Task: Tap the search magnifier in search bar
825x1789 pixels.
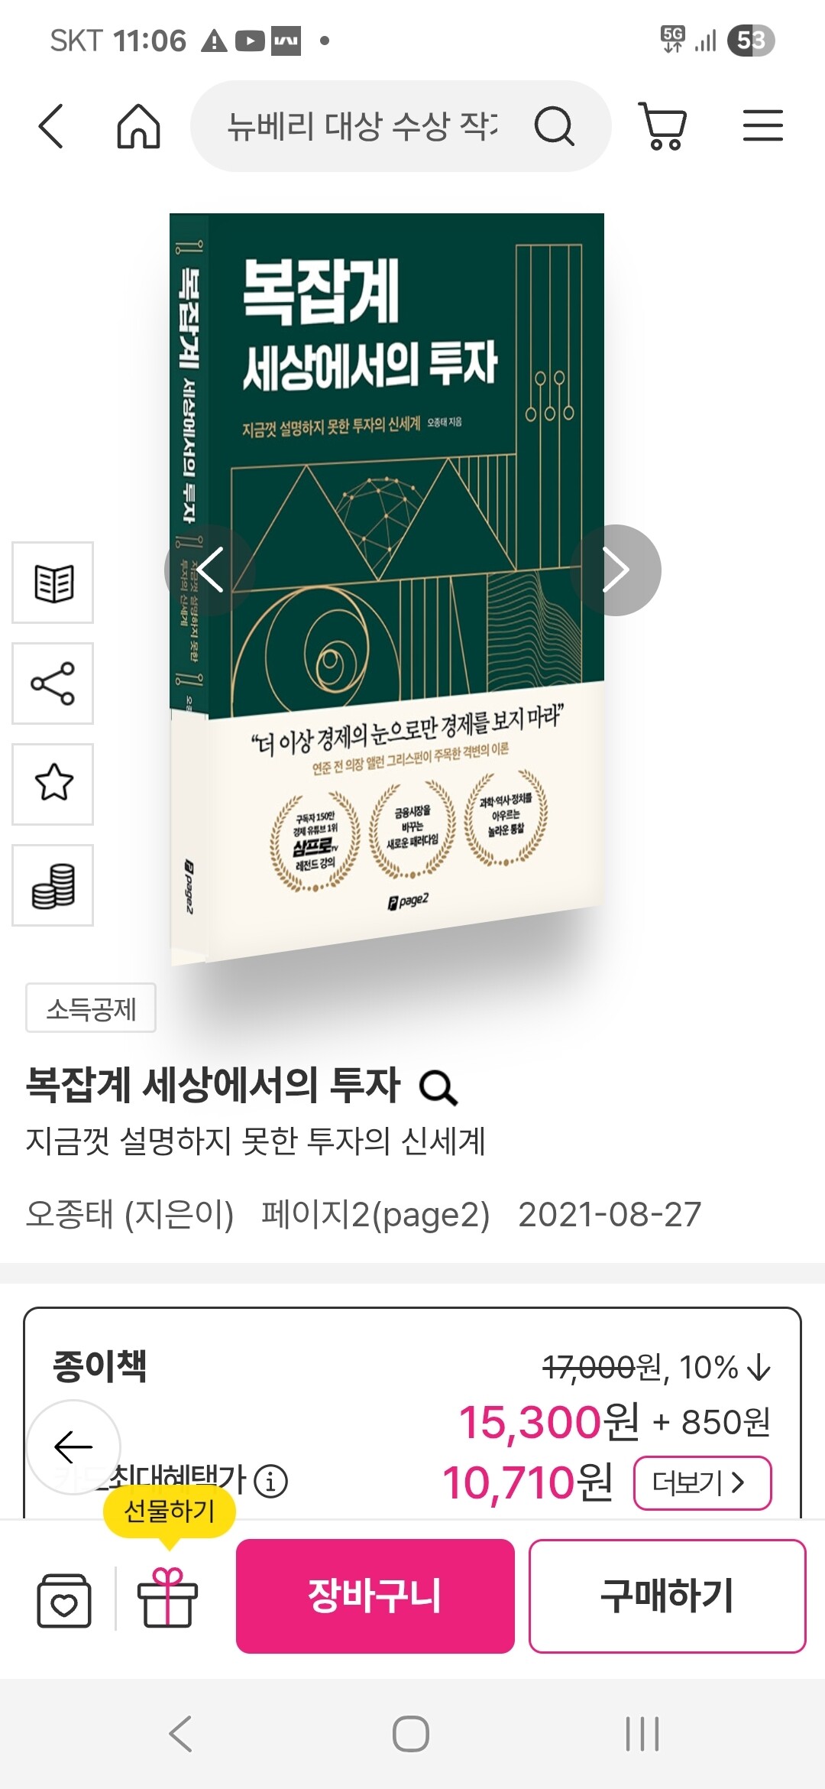Action: [554, 125]
